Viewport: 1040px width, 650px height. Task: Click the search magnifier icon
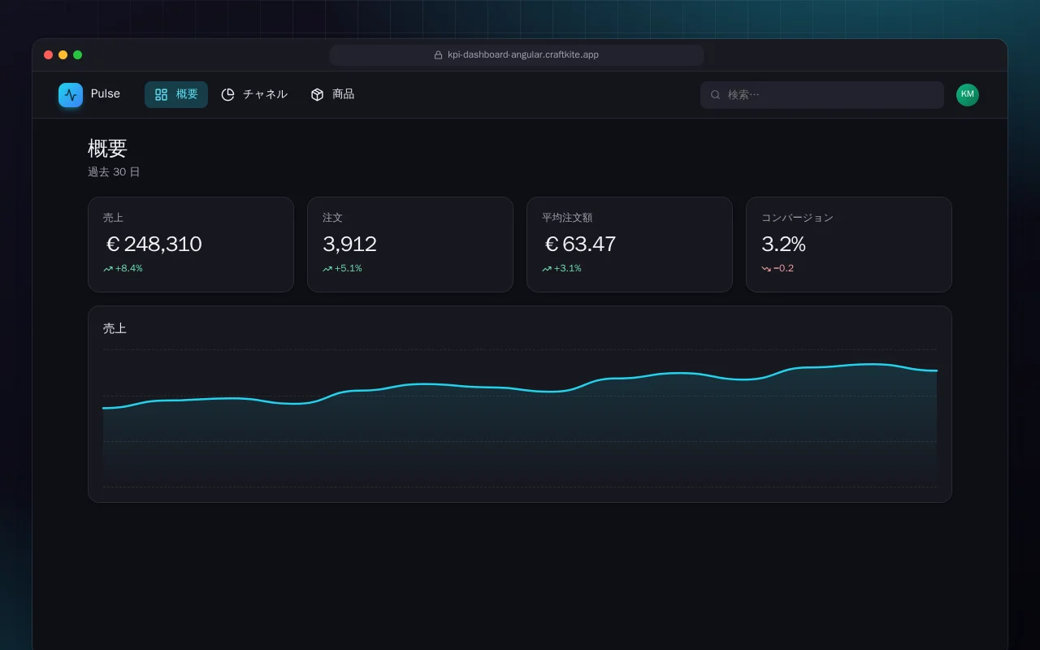click(x=716, y=95)
